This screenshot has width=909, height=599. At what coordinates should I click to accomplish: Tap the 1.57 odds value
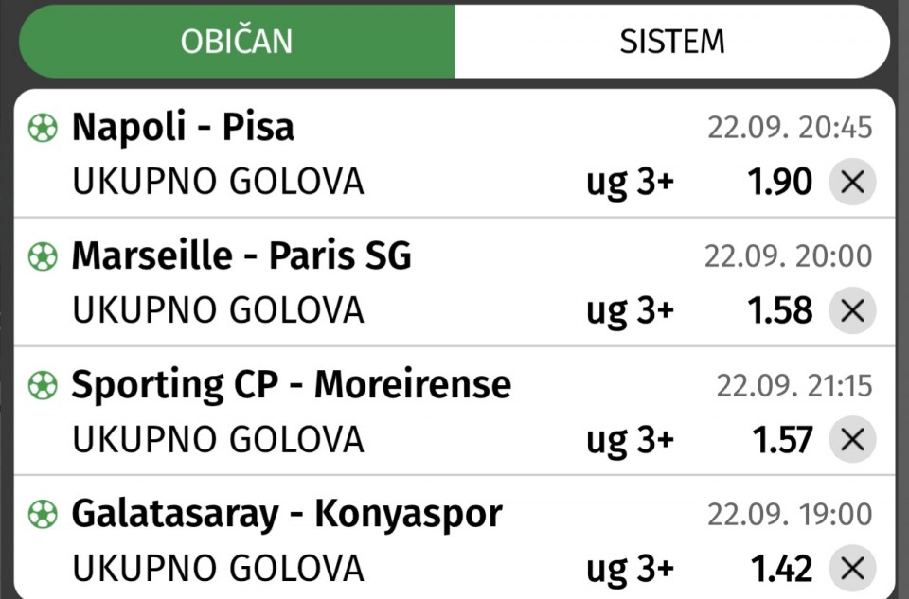tap(780, 439)
